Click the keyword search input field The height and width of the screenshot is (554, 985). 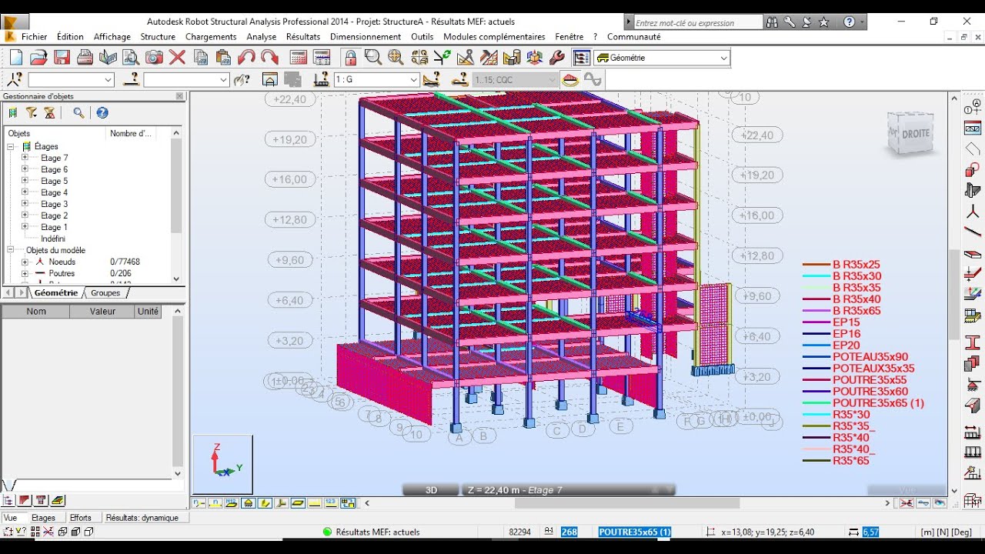click(x=697, y=23)
